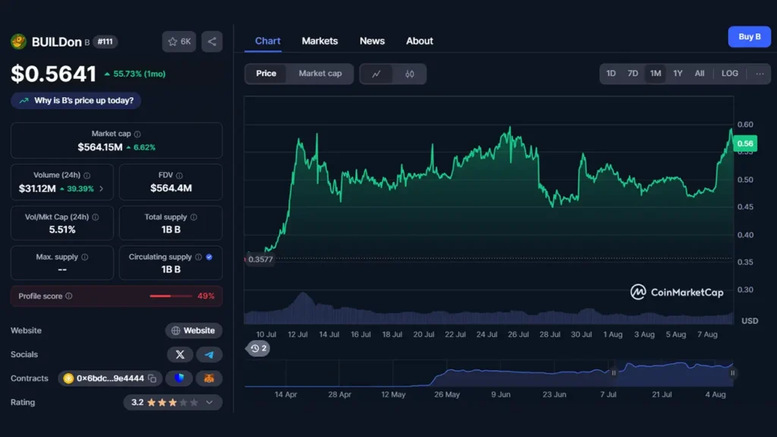Click the Circulating supply info icon
The image size is (777, 437).
pos(198,257)
